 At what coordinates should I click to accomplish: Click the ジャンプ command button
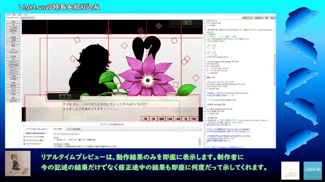click(13, 88)
